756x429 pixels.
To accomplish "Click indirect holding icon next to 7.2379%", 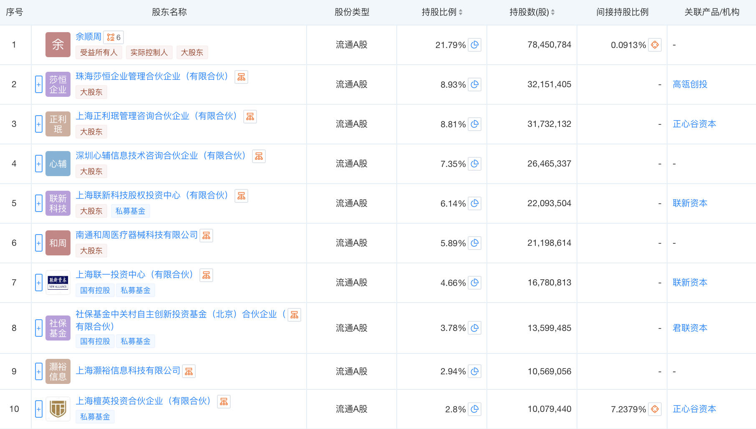I will (x=655, y=409).
